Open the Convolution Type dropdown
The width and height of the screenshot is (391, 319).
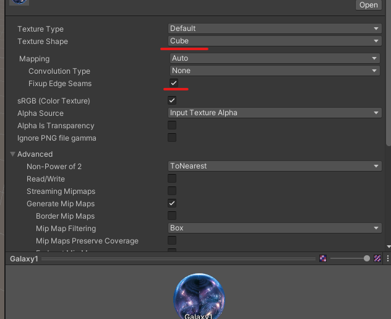coord(275,71)
